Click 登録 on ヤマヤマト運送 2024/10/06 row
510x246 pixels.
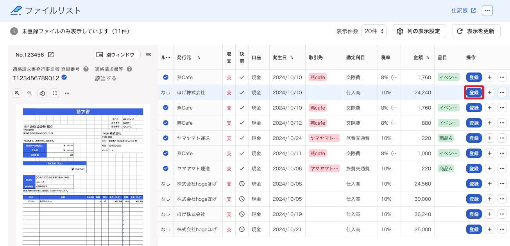(474, 168)
